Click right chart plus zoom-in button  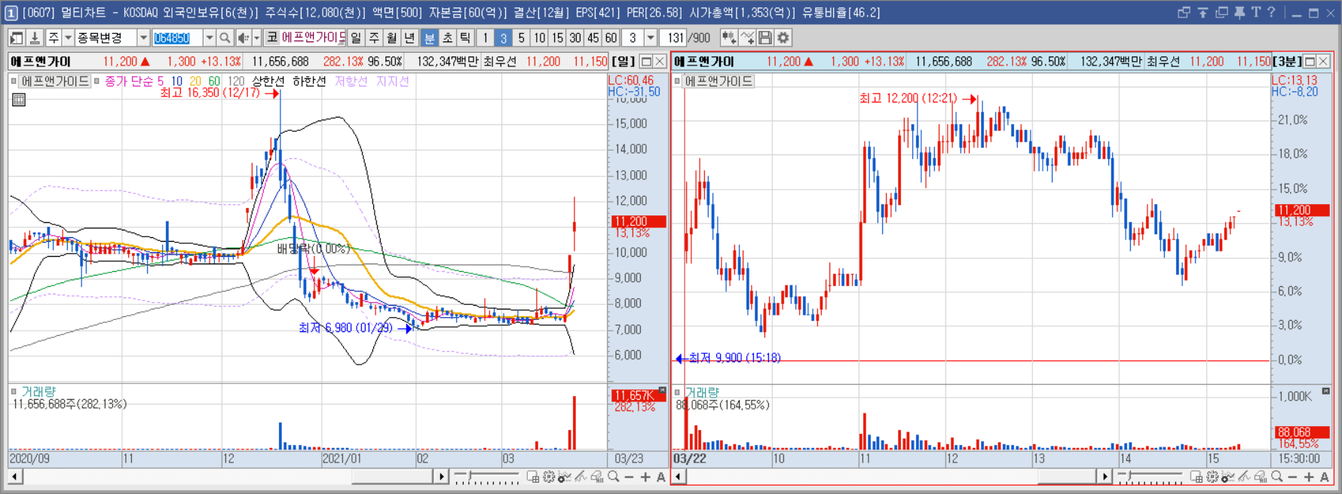tap(1309, 477)
